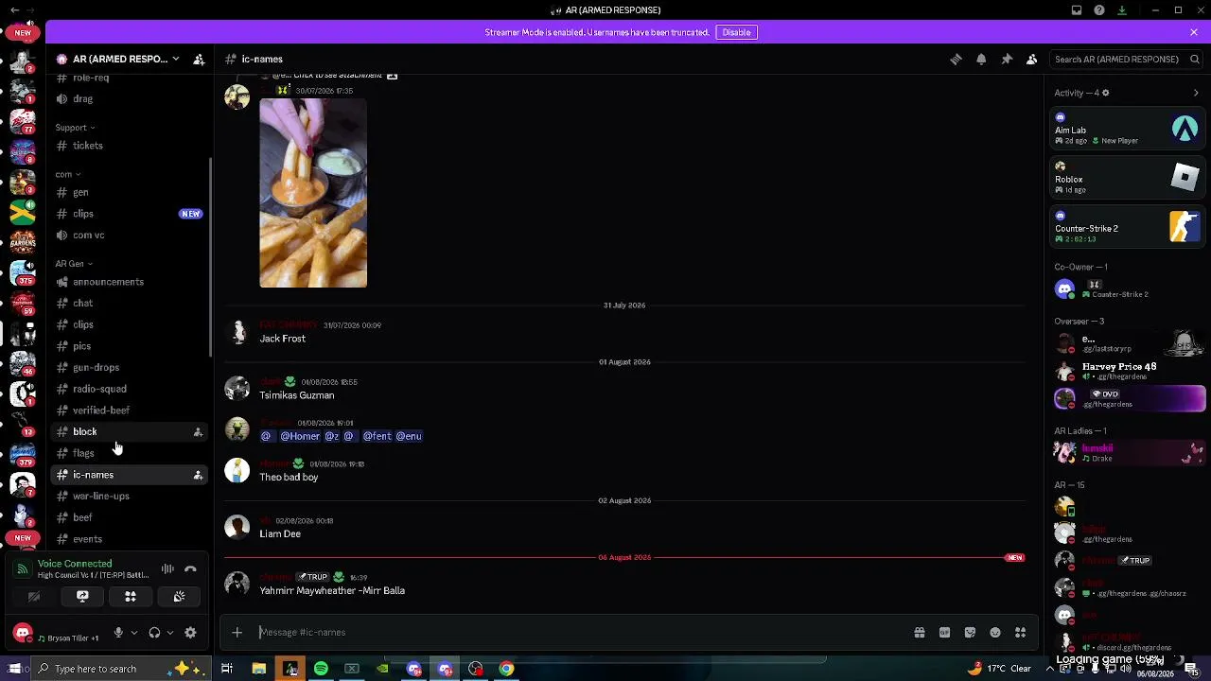Screen dimensions: 1211x681
Task: Mute the microphone
Action: (x=118, y=633)
